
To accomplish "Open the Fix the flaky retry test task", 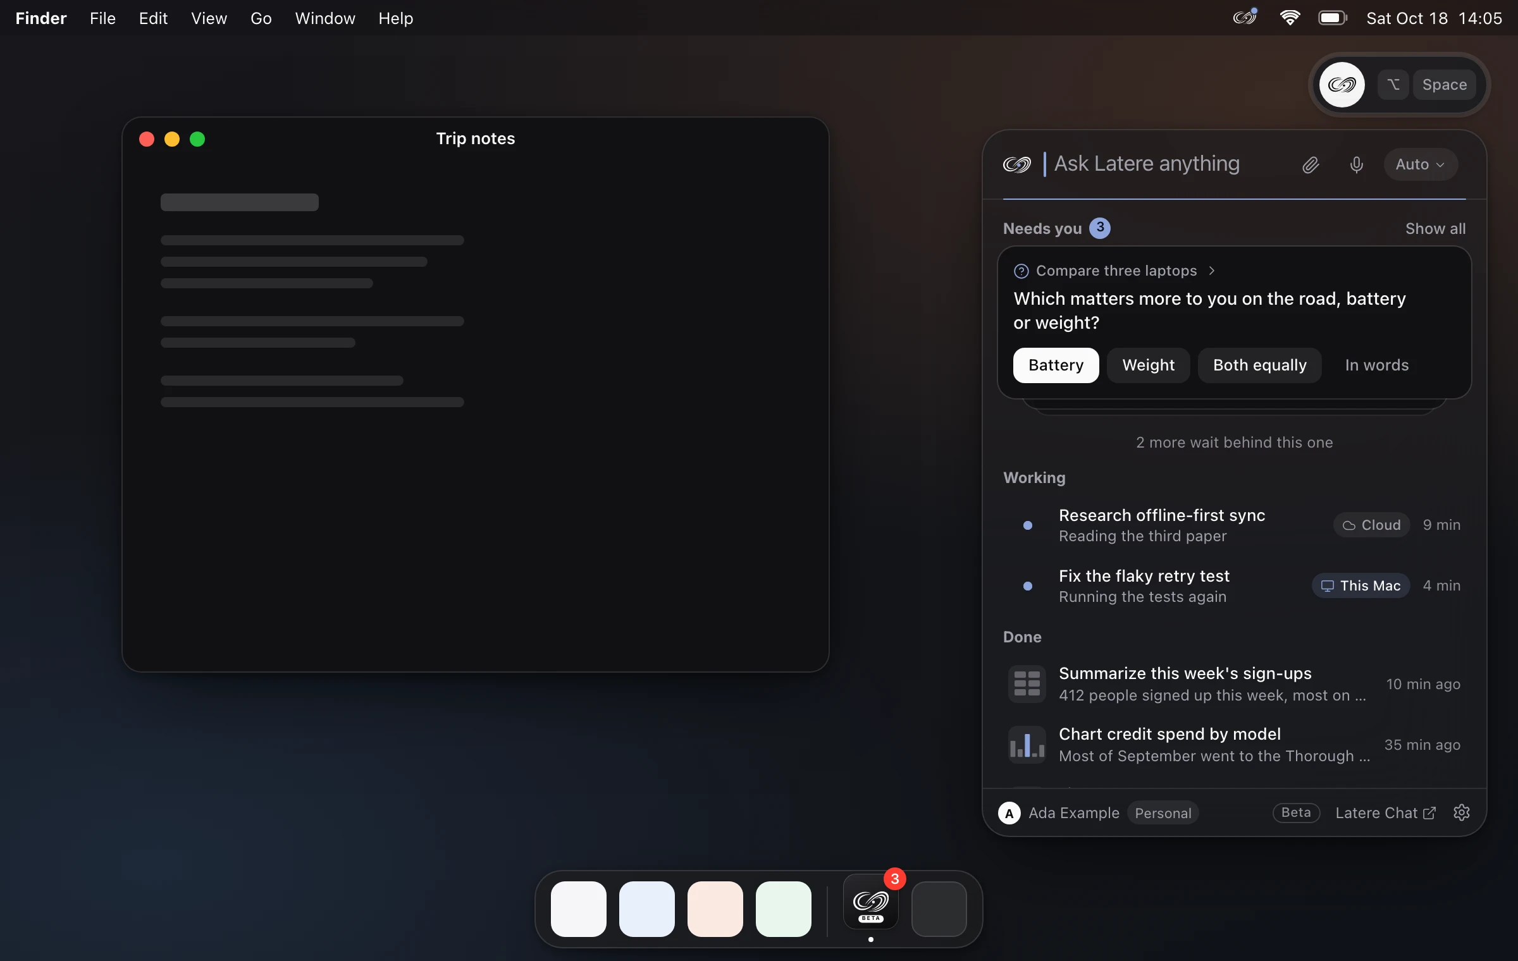I will tap(1234, 585).
